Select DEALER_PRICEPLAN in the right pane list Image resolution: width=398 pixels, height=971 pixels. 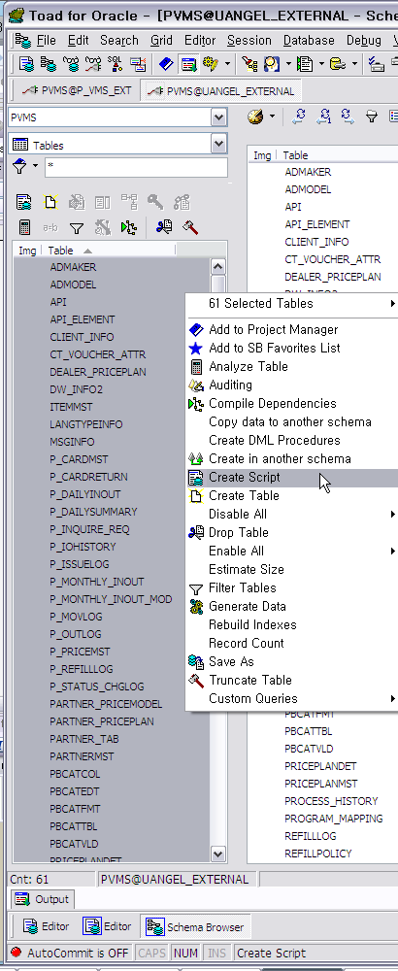[333, 277]
